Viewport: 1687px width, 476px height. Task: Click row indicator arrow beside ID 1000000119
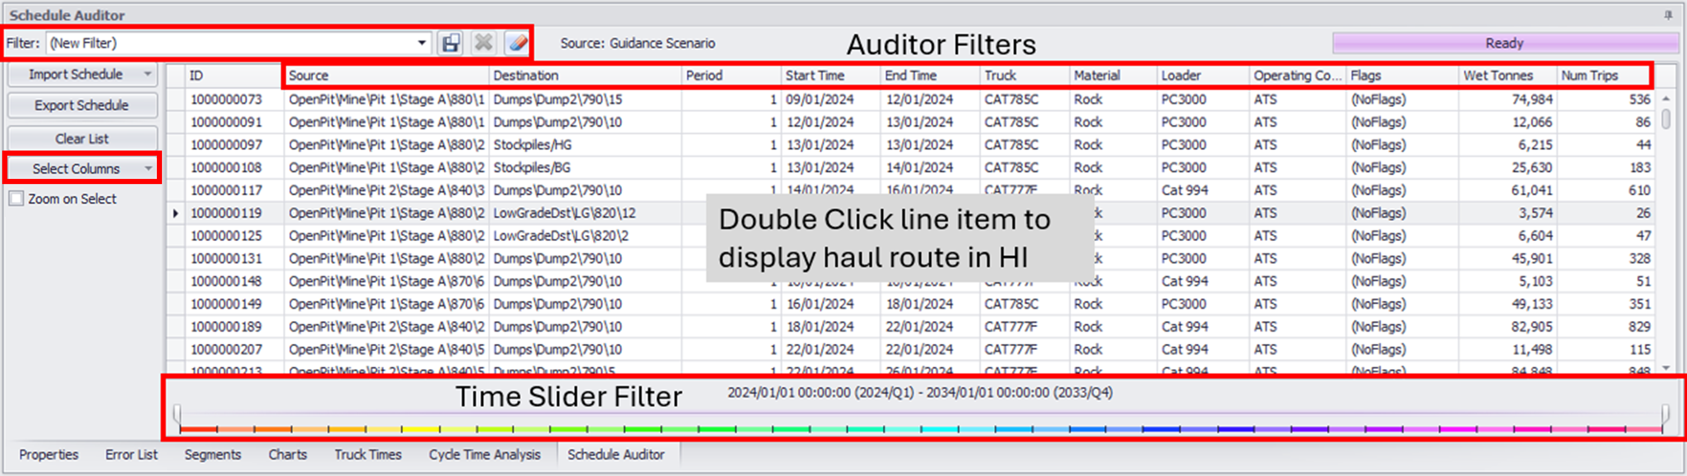click(175, 214)
